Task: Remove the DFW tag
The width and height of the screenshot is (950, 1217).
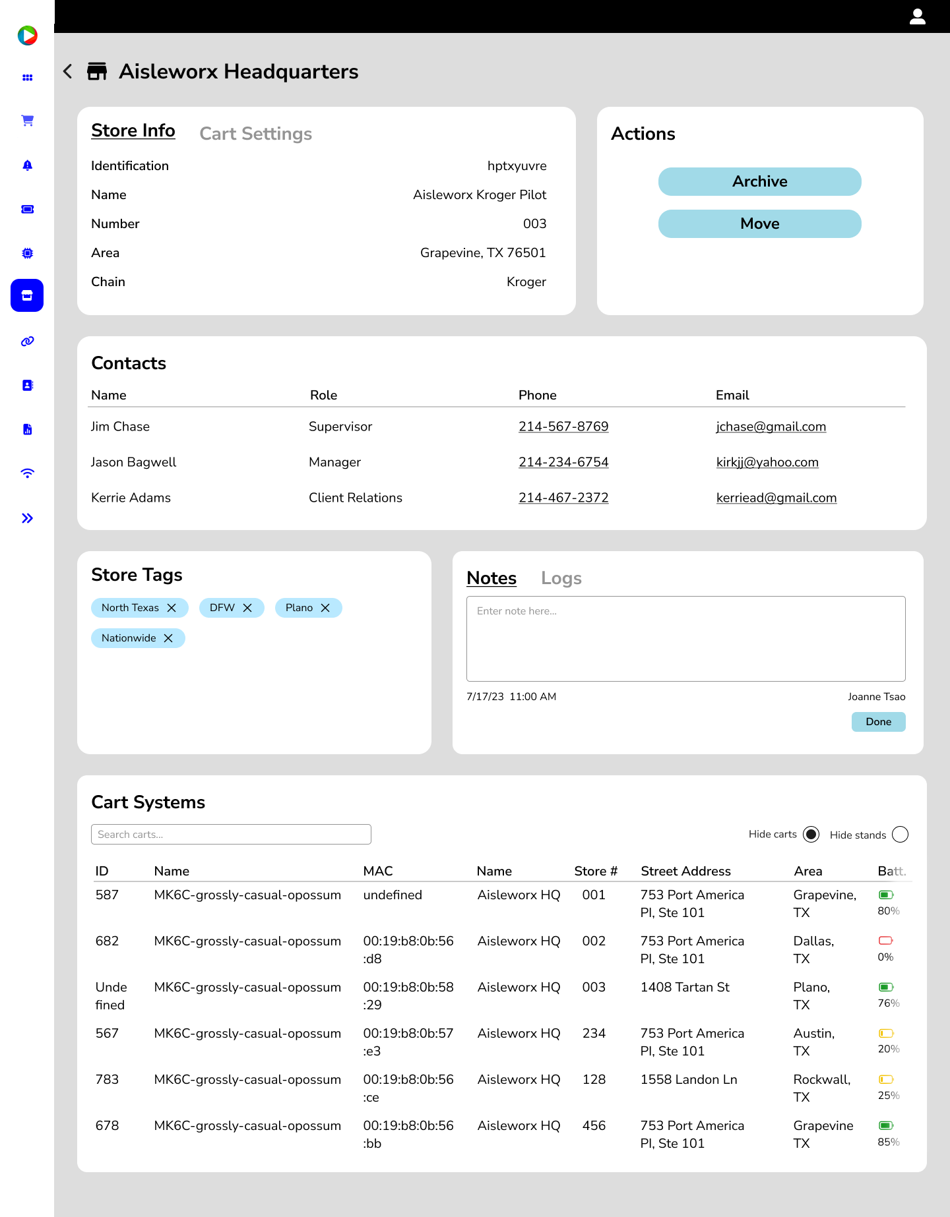Action: coord(247,608)
